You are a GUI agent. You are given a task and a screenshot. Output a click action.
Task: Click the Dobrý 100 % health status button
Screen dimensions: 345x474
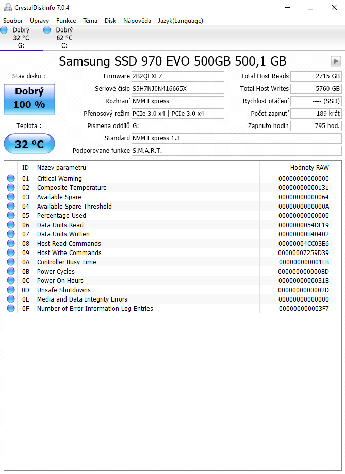click(x=29, y=99)
